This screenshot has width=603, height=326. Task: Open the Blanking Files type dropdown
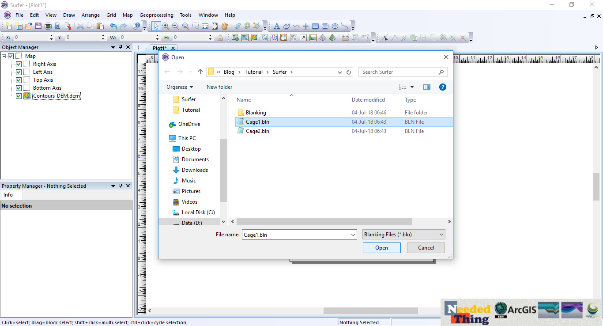[x=404, y=235]
